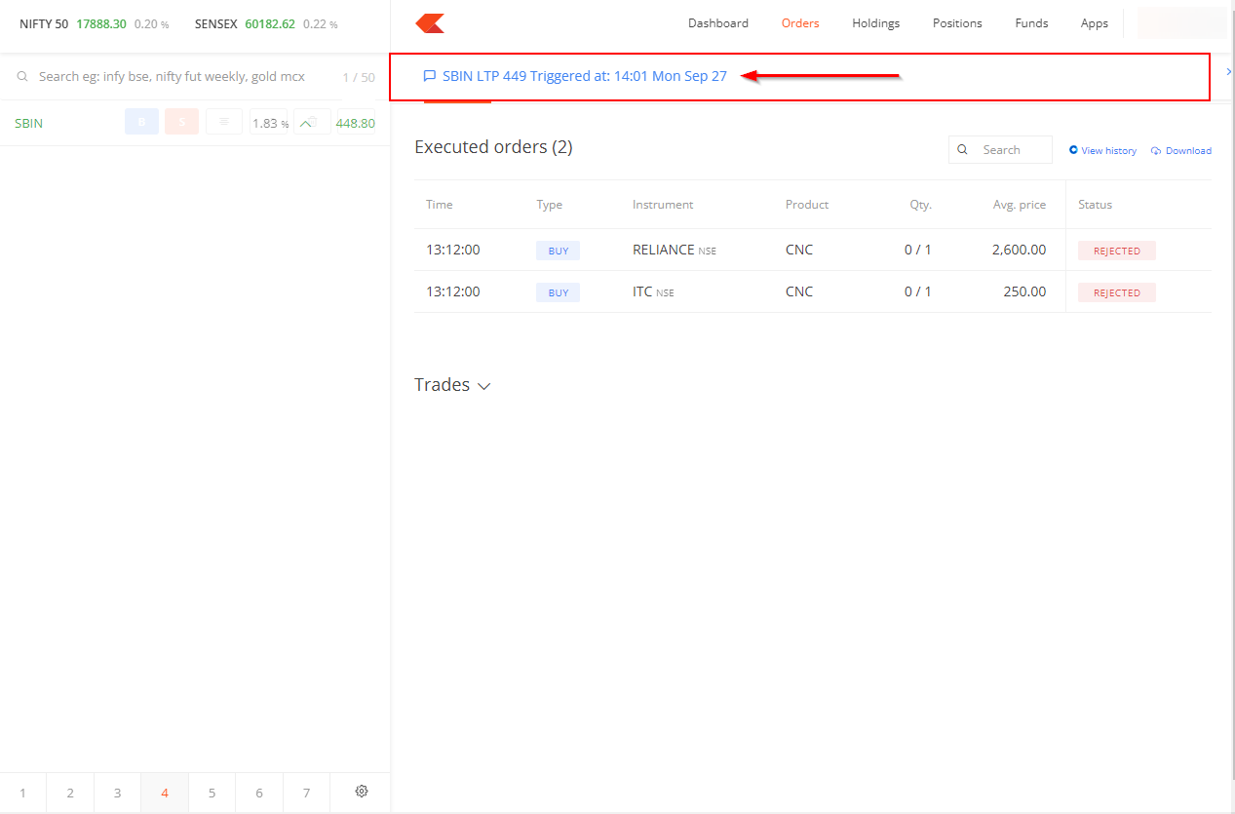This screenshot has width=1235, height=814.
Task: Click the magnifier icon in orders search
Action: [963, 150]
